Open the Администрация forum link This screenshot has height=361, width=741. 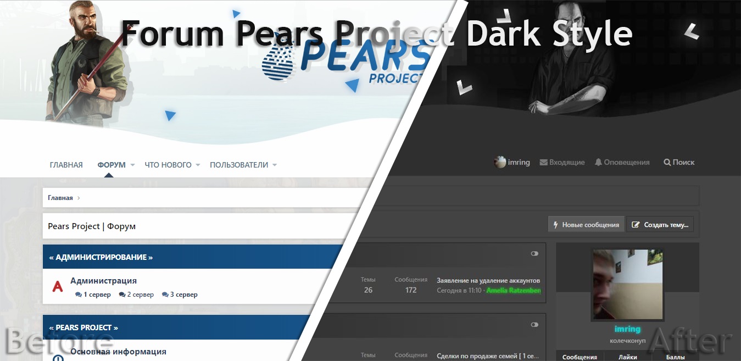[x=103, y=281]
